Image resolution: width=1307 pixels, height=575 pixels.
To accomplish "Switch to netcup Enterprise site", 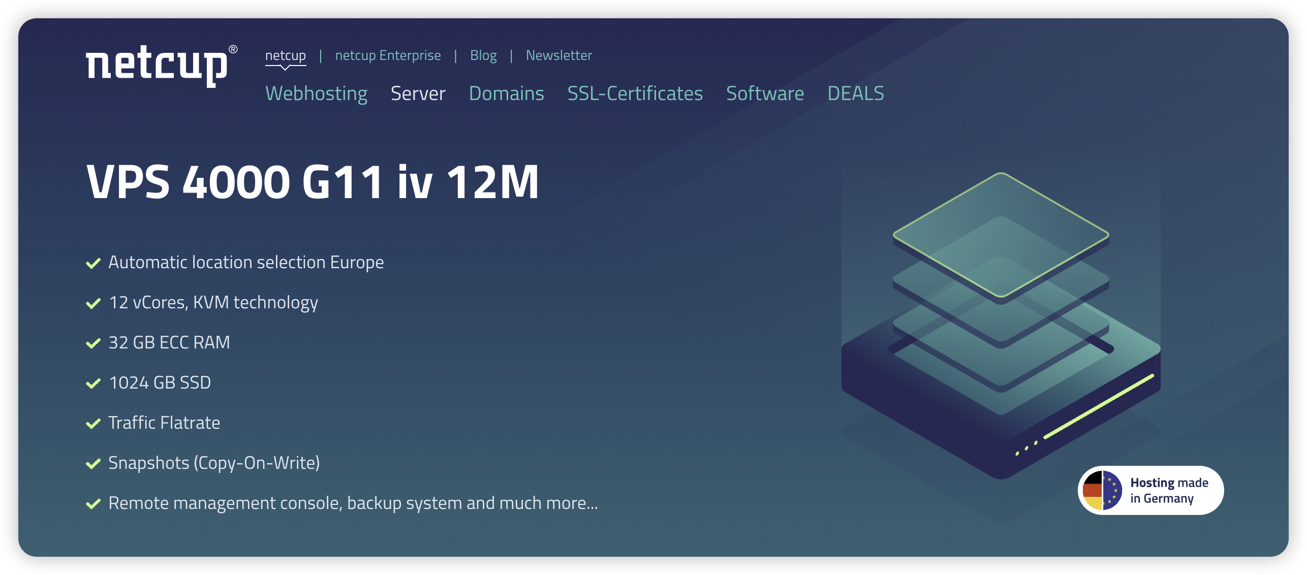I will click(388, 55).
